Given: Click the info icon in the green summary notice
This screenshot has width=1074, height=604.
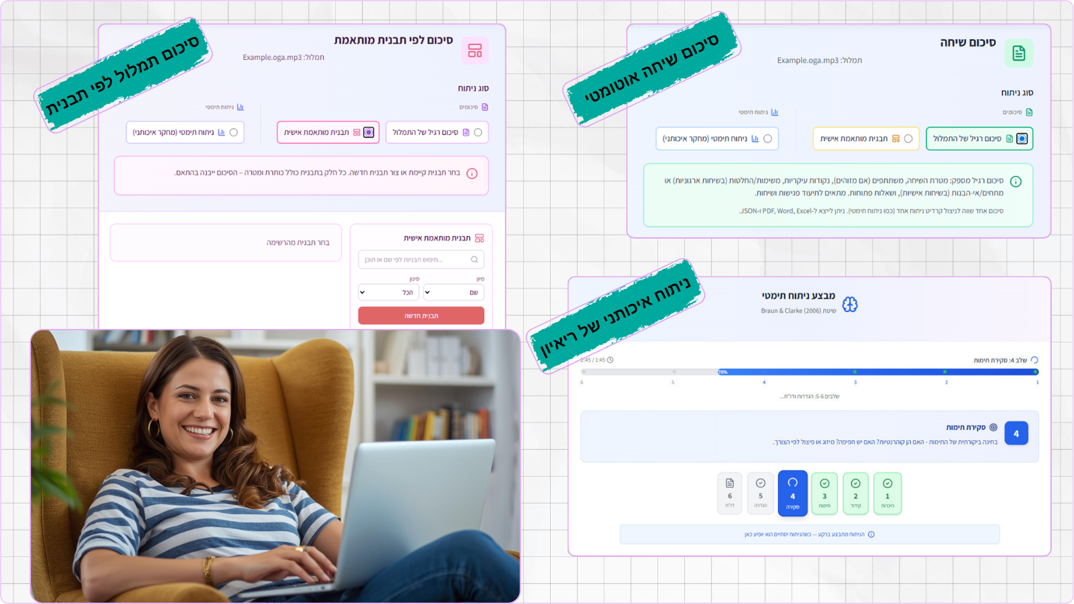Looking at the screenshot, I should pos(1015,181).
